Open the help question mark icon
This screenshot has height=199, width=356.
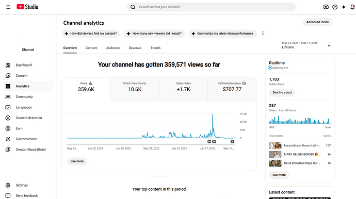[335, 7]
